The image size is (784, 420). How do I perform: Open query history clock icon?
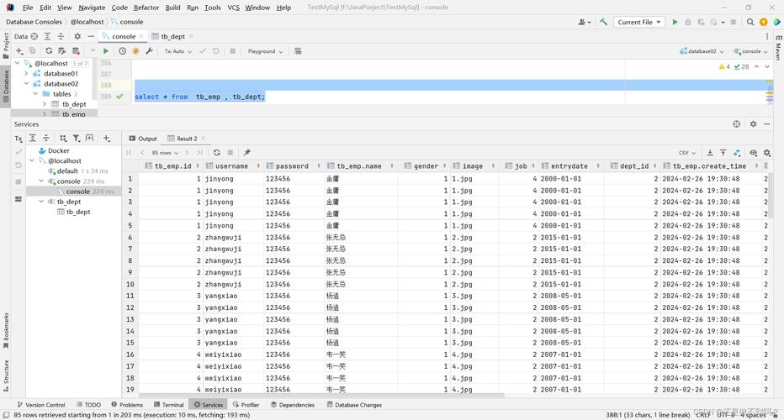click(123, 51)
